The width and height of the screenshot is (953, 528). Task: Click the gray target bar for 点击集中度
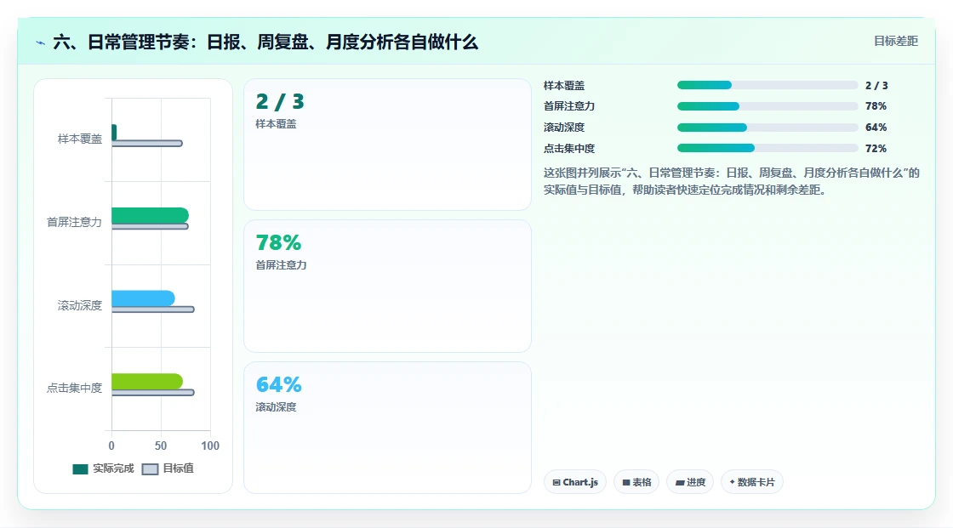point(153,393)
